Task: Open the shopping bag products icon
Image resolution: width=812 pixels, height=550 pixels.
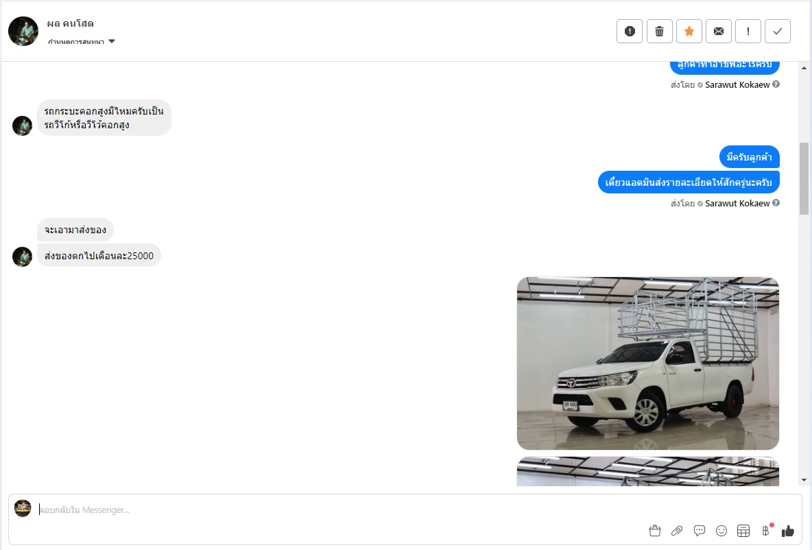Action: tap(654, 530)
